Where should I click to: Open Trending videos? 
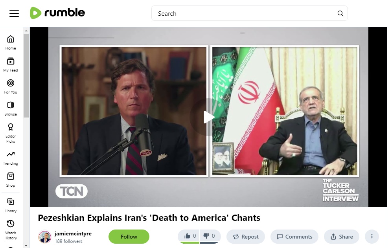click(x=11, y=158)
